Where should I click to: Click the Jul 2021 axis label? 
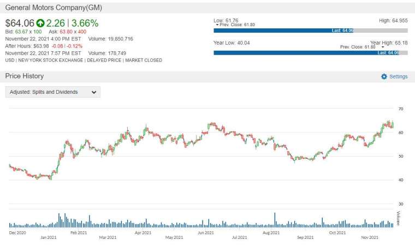(240, 237)
